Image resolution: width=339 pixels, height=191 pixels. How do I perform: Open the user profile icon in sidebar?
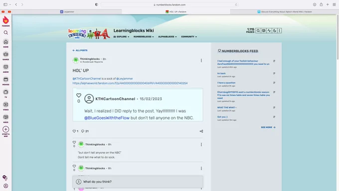6,186
